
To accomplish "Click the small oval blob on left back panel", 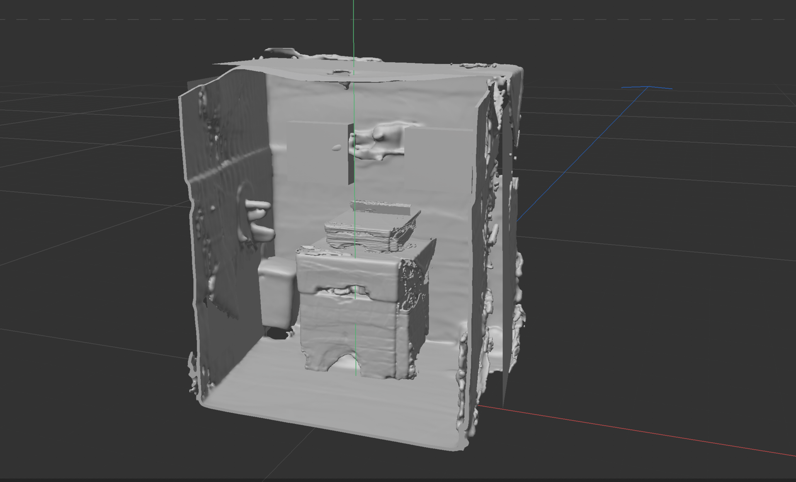I will (x=337, y=148).
